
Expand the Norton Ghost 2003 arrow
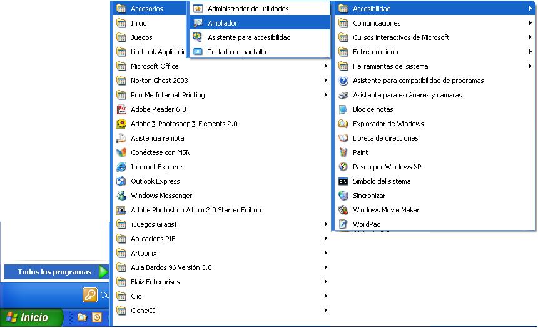(325, 80)
